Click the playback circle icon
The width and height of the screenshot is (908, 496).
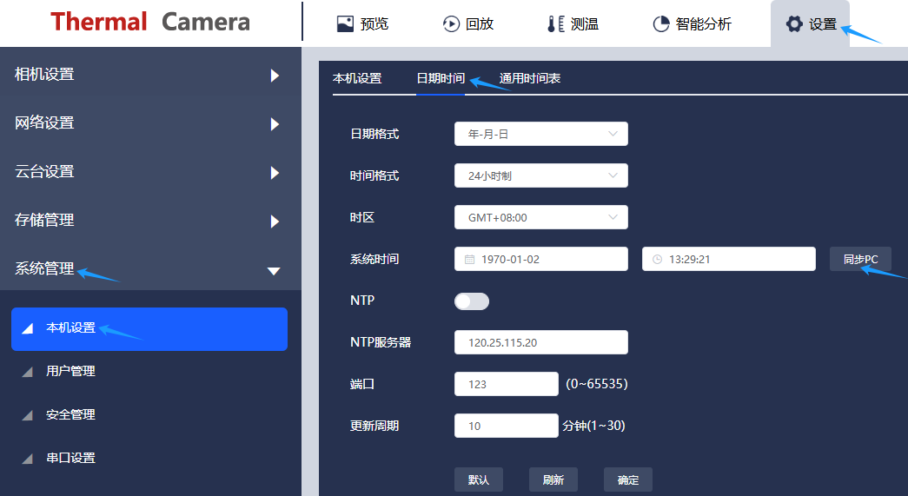[451, 24]
